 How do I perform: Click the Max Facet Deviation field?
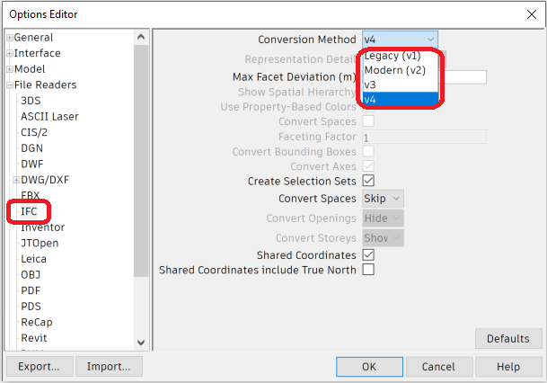[x=463, y=77]
